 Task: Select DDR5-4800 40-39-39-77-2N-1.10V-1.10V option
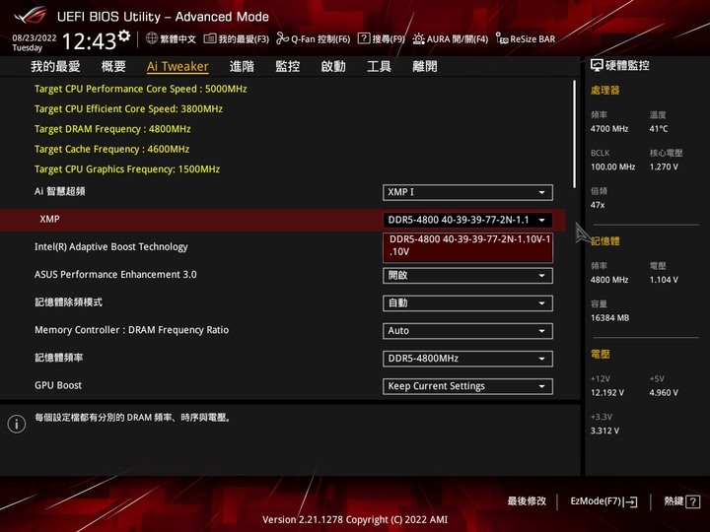pos(467,247)
